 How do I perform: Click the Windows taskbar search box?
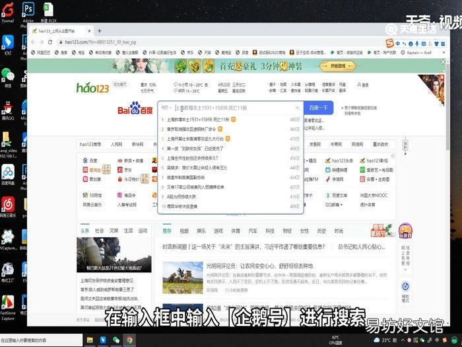point(41,340)
